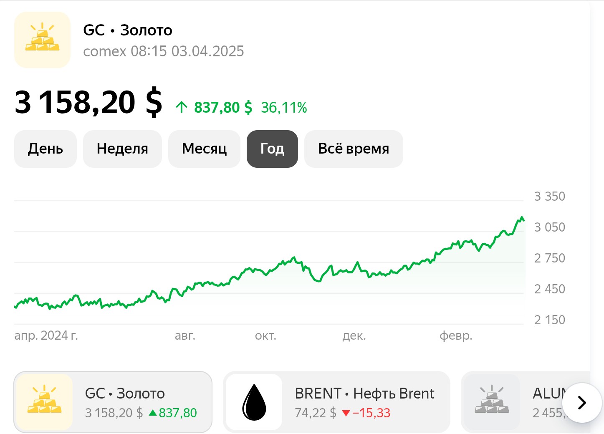Click green triangle in GC Золото card
This screenshot has height=434, width=604.
[153, 413]
